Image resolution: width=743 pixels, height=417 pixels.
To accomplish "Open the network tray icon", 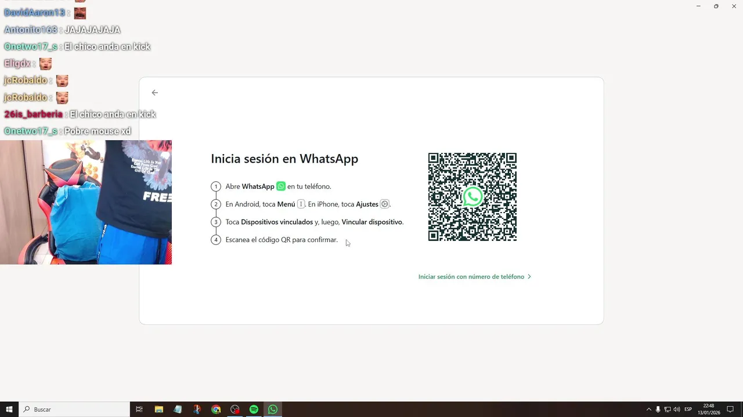I will click(668, 409).
